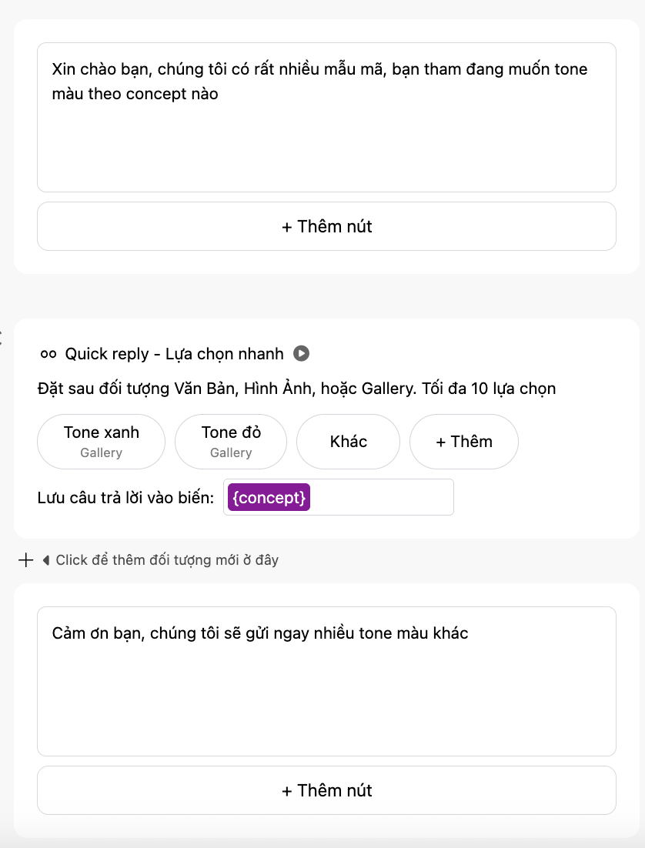Screen dimensions: 645x848
Task: Click the purple {concept} variable tag
Action: [x=269, y=498]
